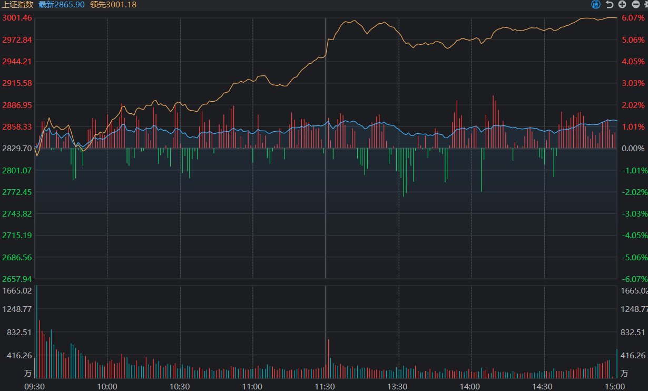The image size is (648, 391).
Task: Click the 2657.94 lowest price label
Action: pos(17,279)
